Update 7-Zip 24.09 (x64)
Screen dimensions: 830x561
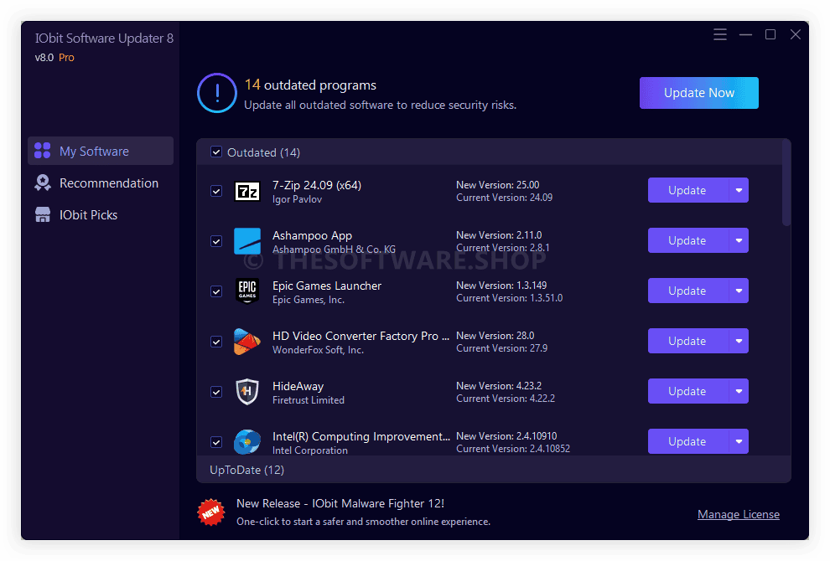[x=688, y=190]
